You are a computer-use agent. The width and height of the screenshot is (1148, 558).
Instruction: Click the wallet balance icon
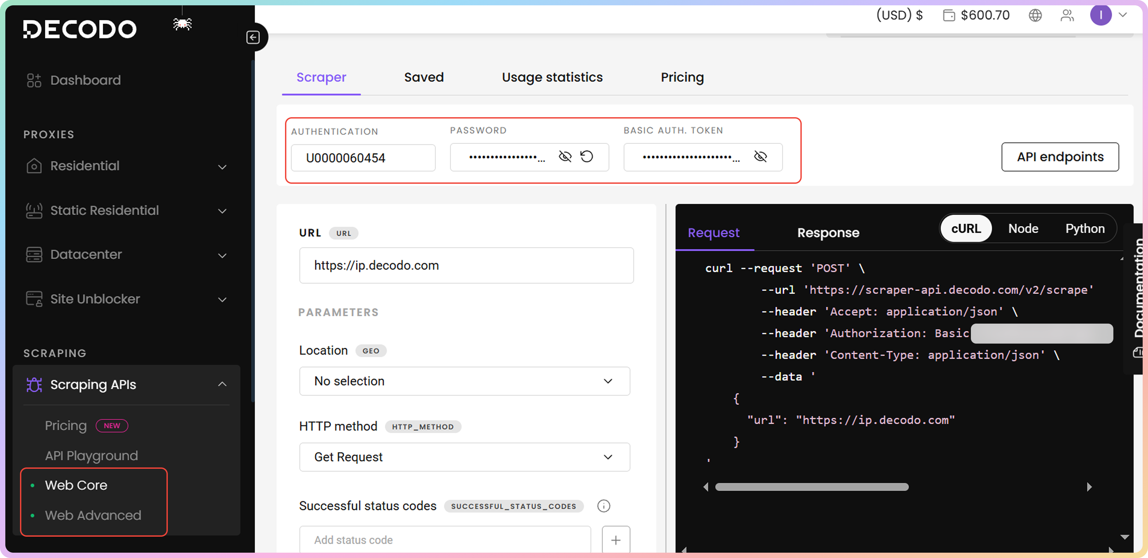pos(949,16)
